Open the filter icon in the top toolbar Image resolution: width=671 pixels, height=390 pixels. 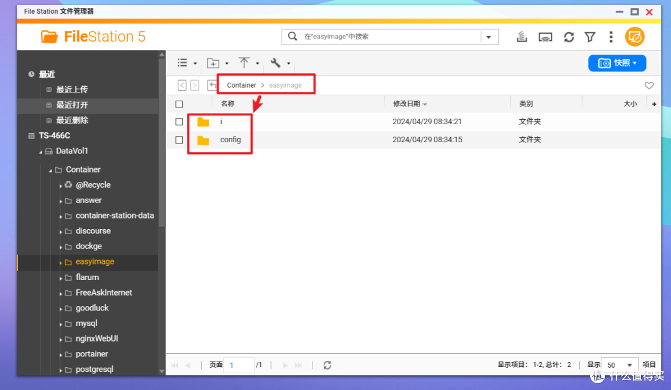click(590, 37)
